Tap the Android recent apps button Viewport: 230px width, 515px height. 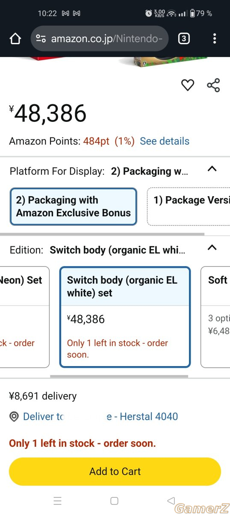(x=58, y=501)
